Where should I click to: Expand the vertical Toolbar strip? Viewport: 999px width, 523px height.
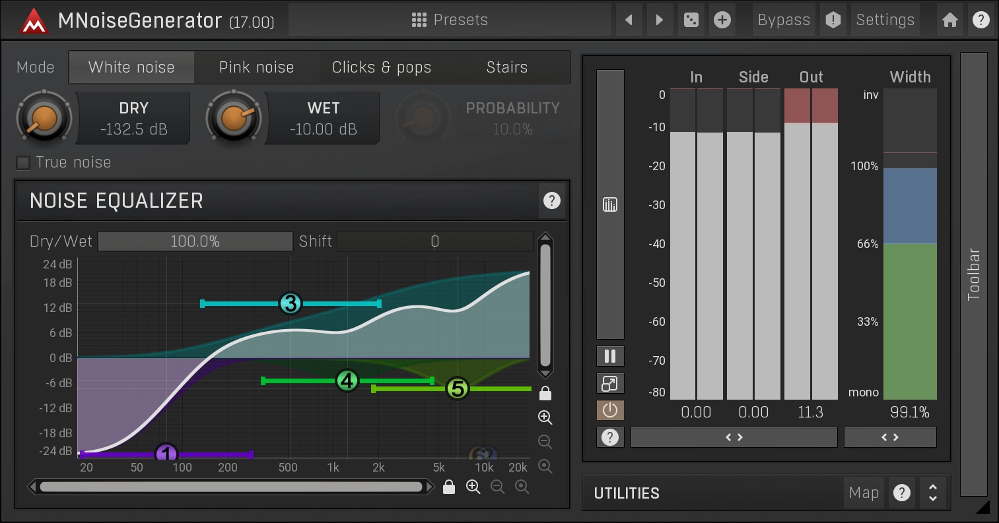(x=973, y=274)
